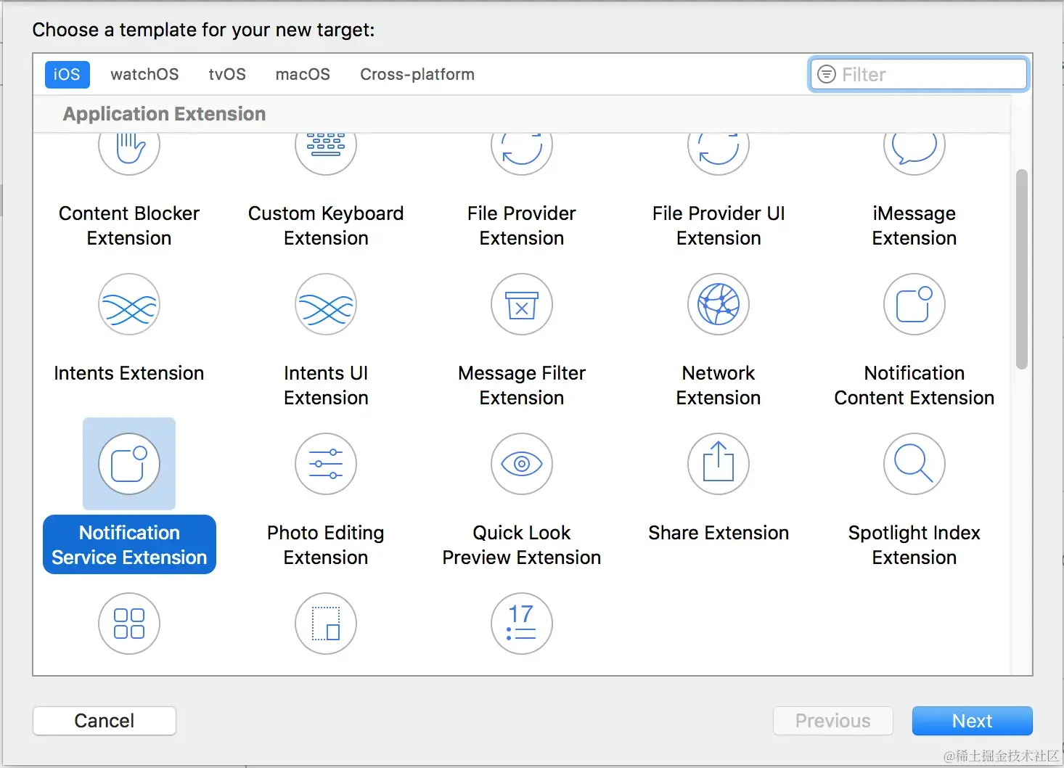The width and height of the screenshot is (1064, 768).
Task: Open the tvOS templates tab
Action: 227,74
